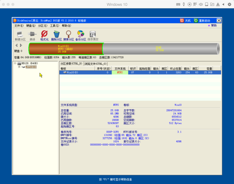234x184 pixels.
Task: Click the DiskGenius logo in title bar
Action: (x=15, y=20)
